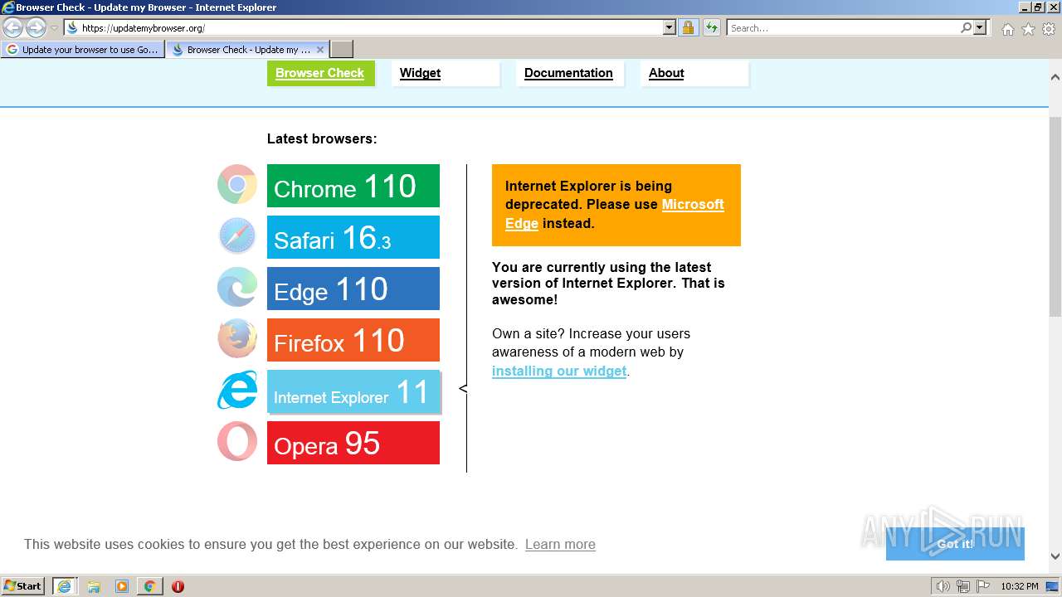The image size is (1062, 597).
Task: Click the Internet Explorer 11 tile
Action: (353, 391)
